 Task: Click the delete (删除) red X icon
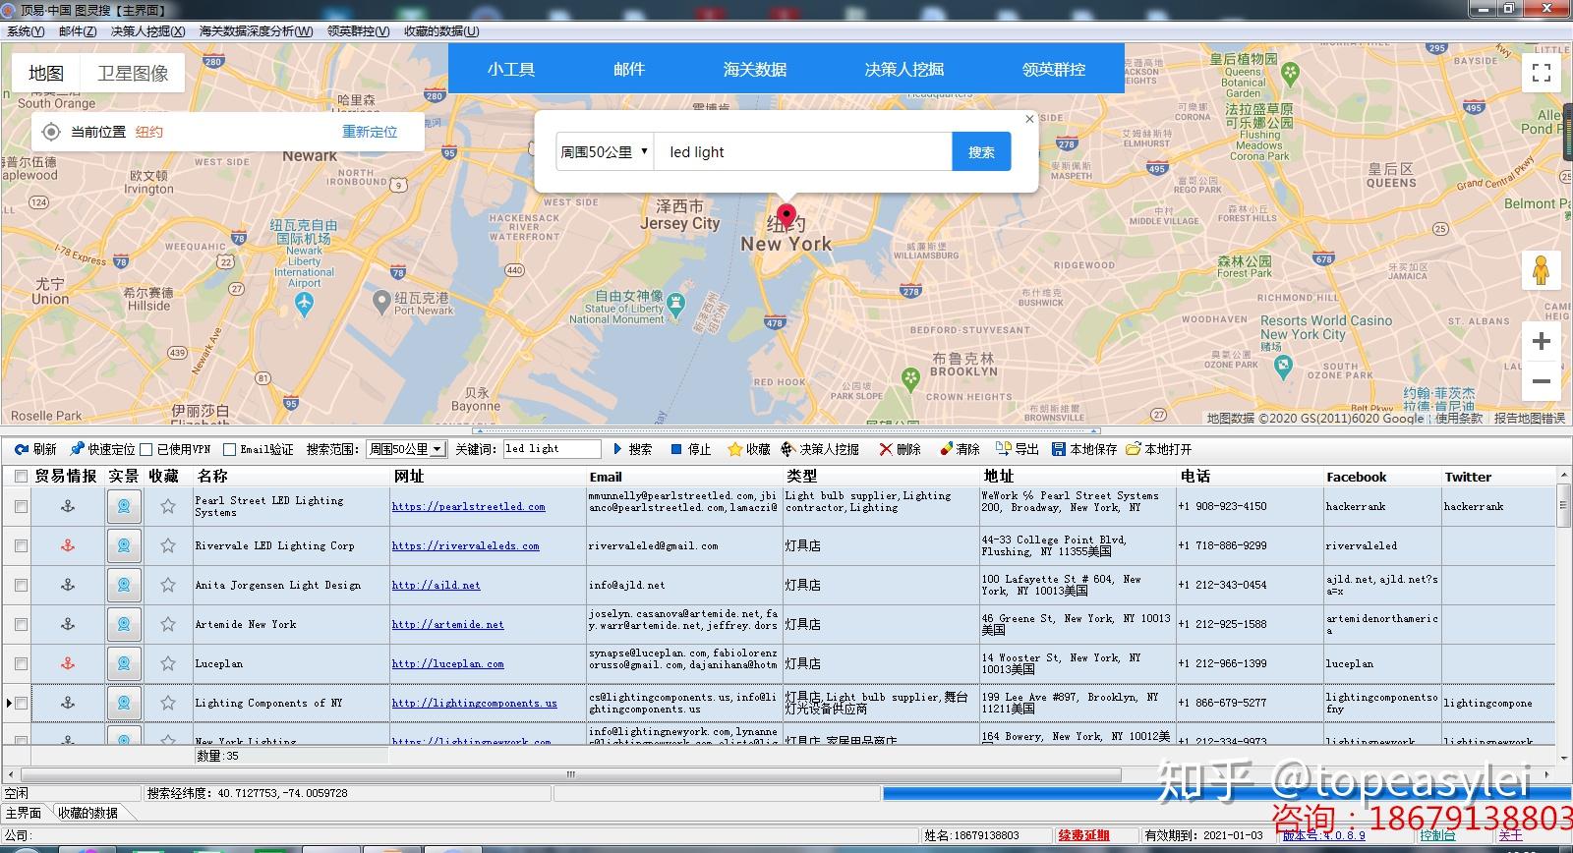click(886, 449)
